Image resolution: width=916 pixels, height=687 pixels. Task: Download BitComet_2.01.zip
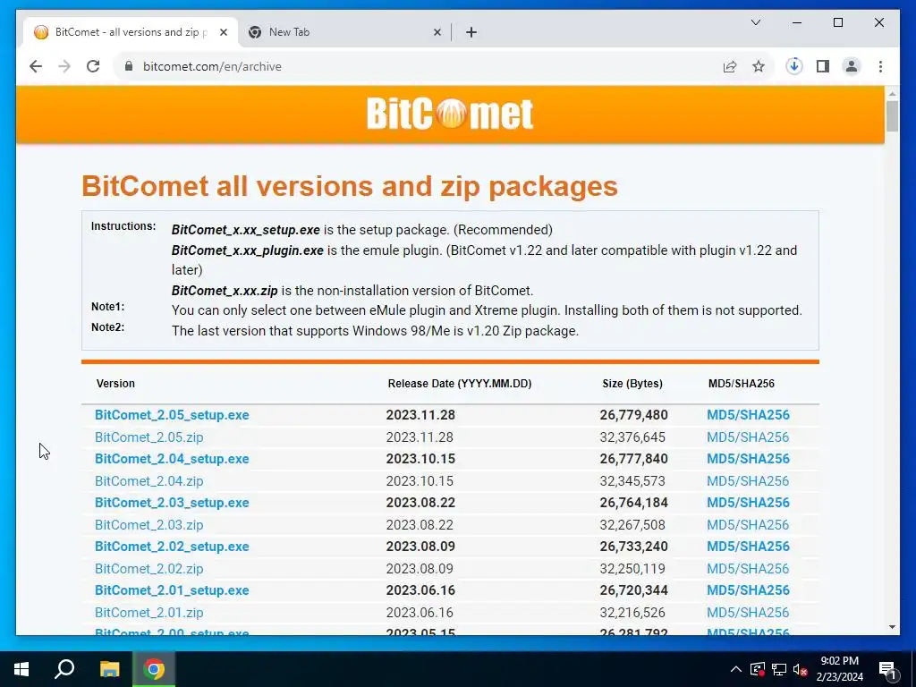[x=149, y=612]
